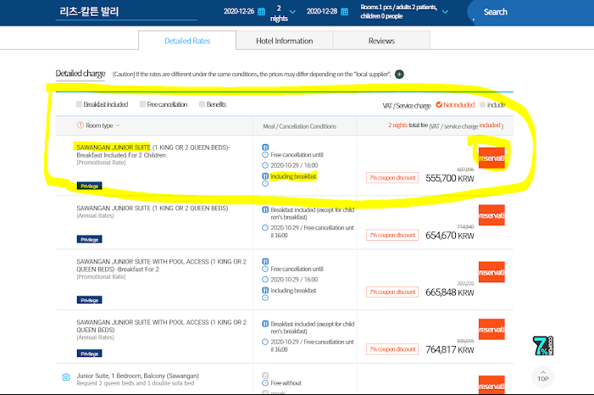Click the TOP scroll-to-top button

[x=543, y=376]
